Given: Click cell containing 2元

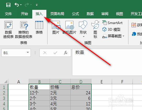Looking at the screenshot, I should click(60, 93).
